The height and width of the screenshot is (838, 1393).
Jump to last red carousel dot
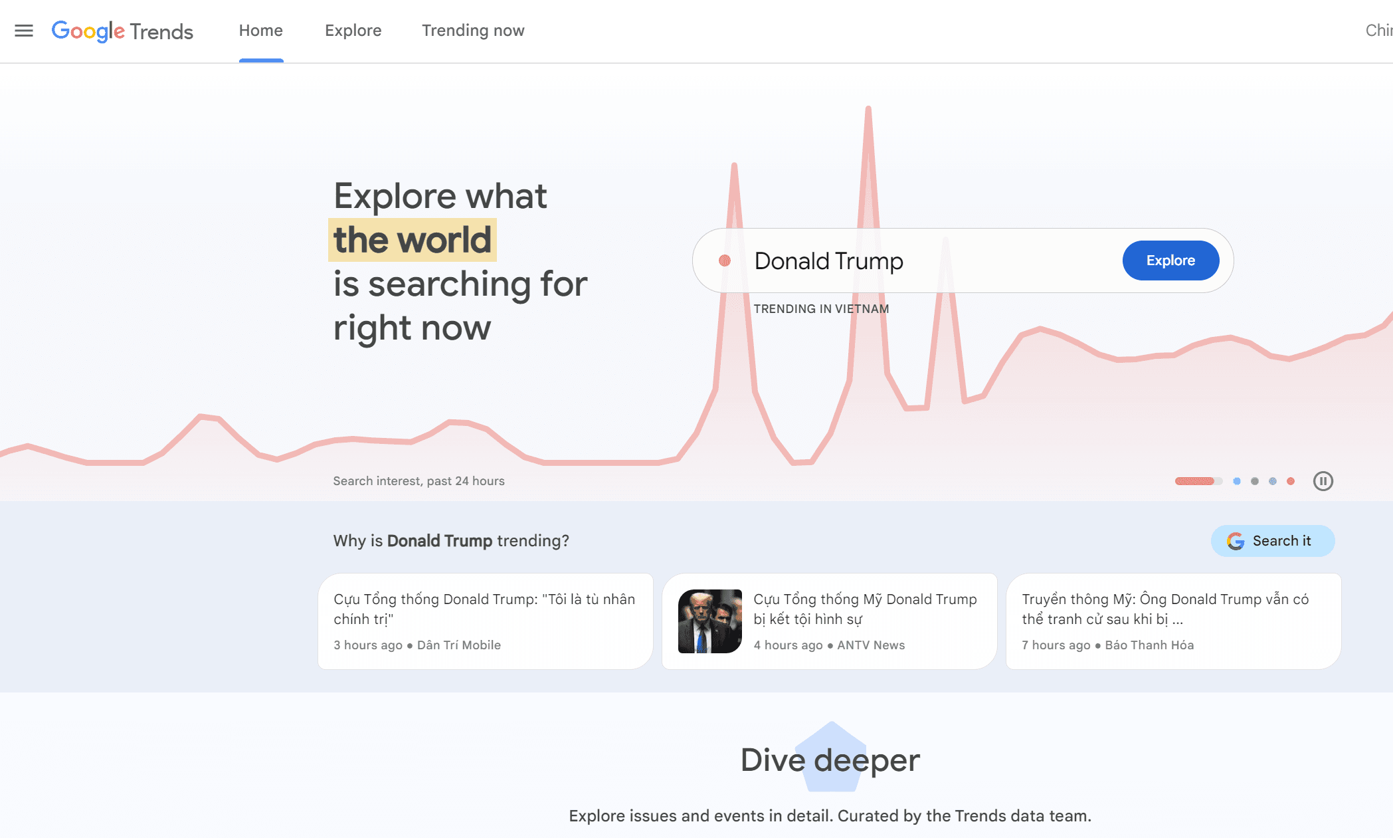click(1291, 481)
